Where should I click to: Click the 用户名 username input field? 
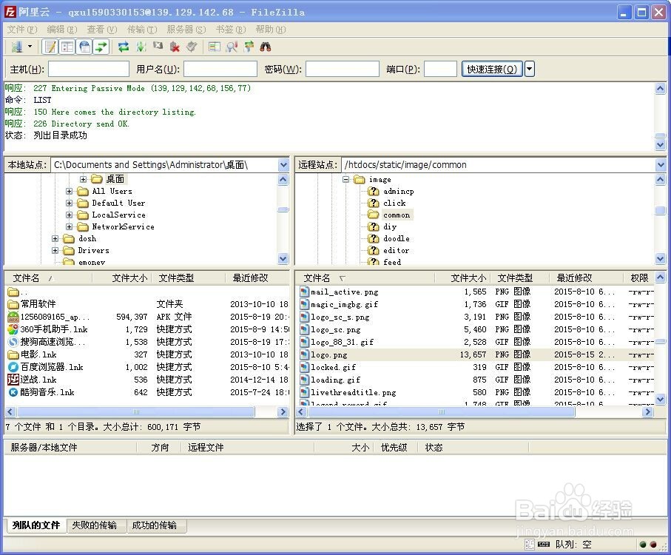click(x=220, y=69)
